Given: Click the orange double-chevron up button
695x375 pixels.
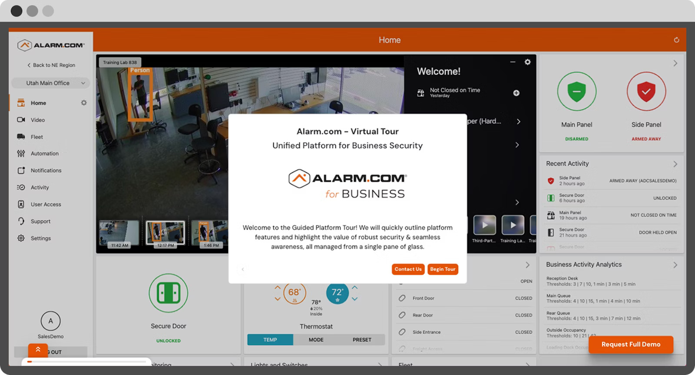Looking at the screenshot, I should [x=38, y=349].
